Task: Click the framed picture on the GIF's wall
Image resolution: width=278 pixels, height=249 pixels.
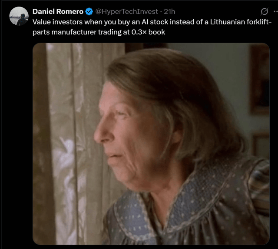Action: pyautogui.click(x=260, y=79)
